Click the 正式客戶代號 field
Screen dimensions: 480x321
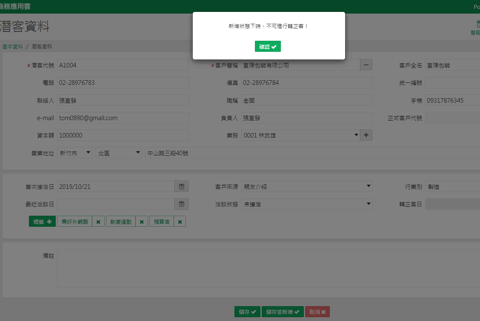coord(452,118)
